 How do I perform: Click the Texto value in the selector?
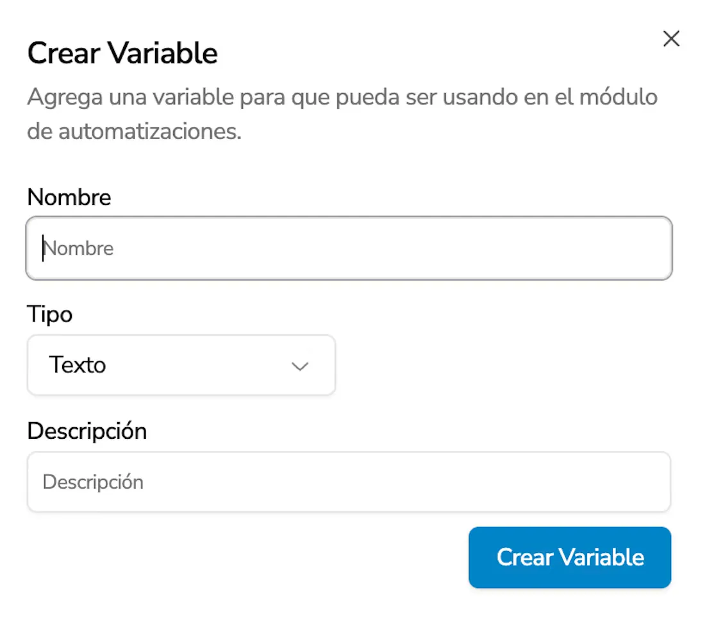click(x=77, y=365)
